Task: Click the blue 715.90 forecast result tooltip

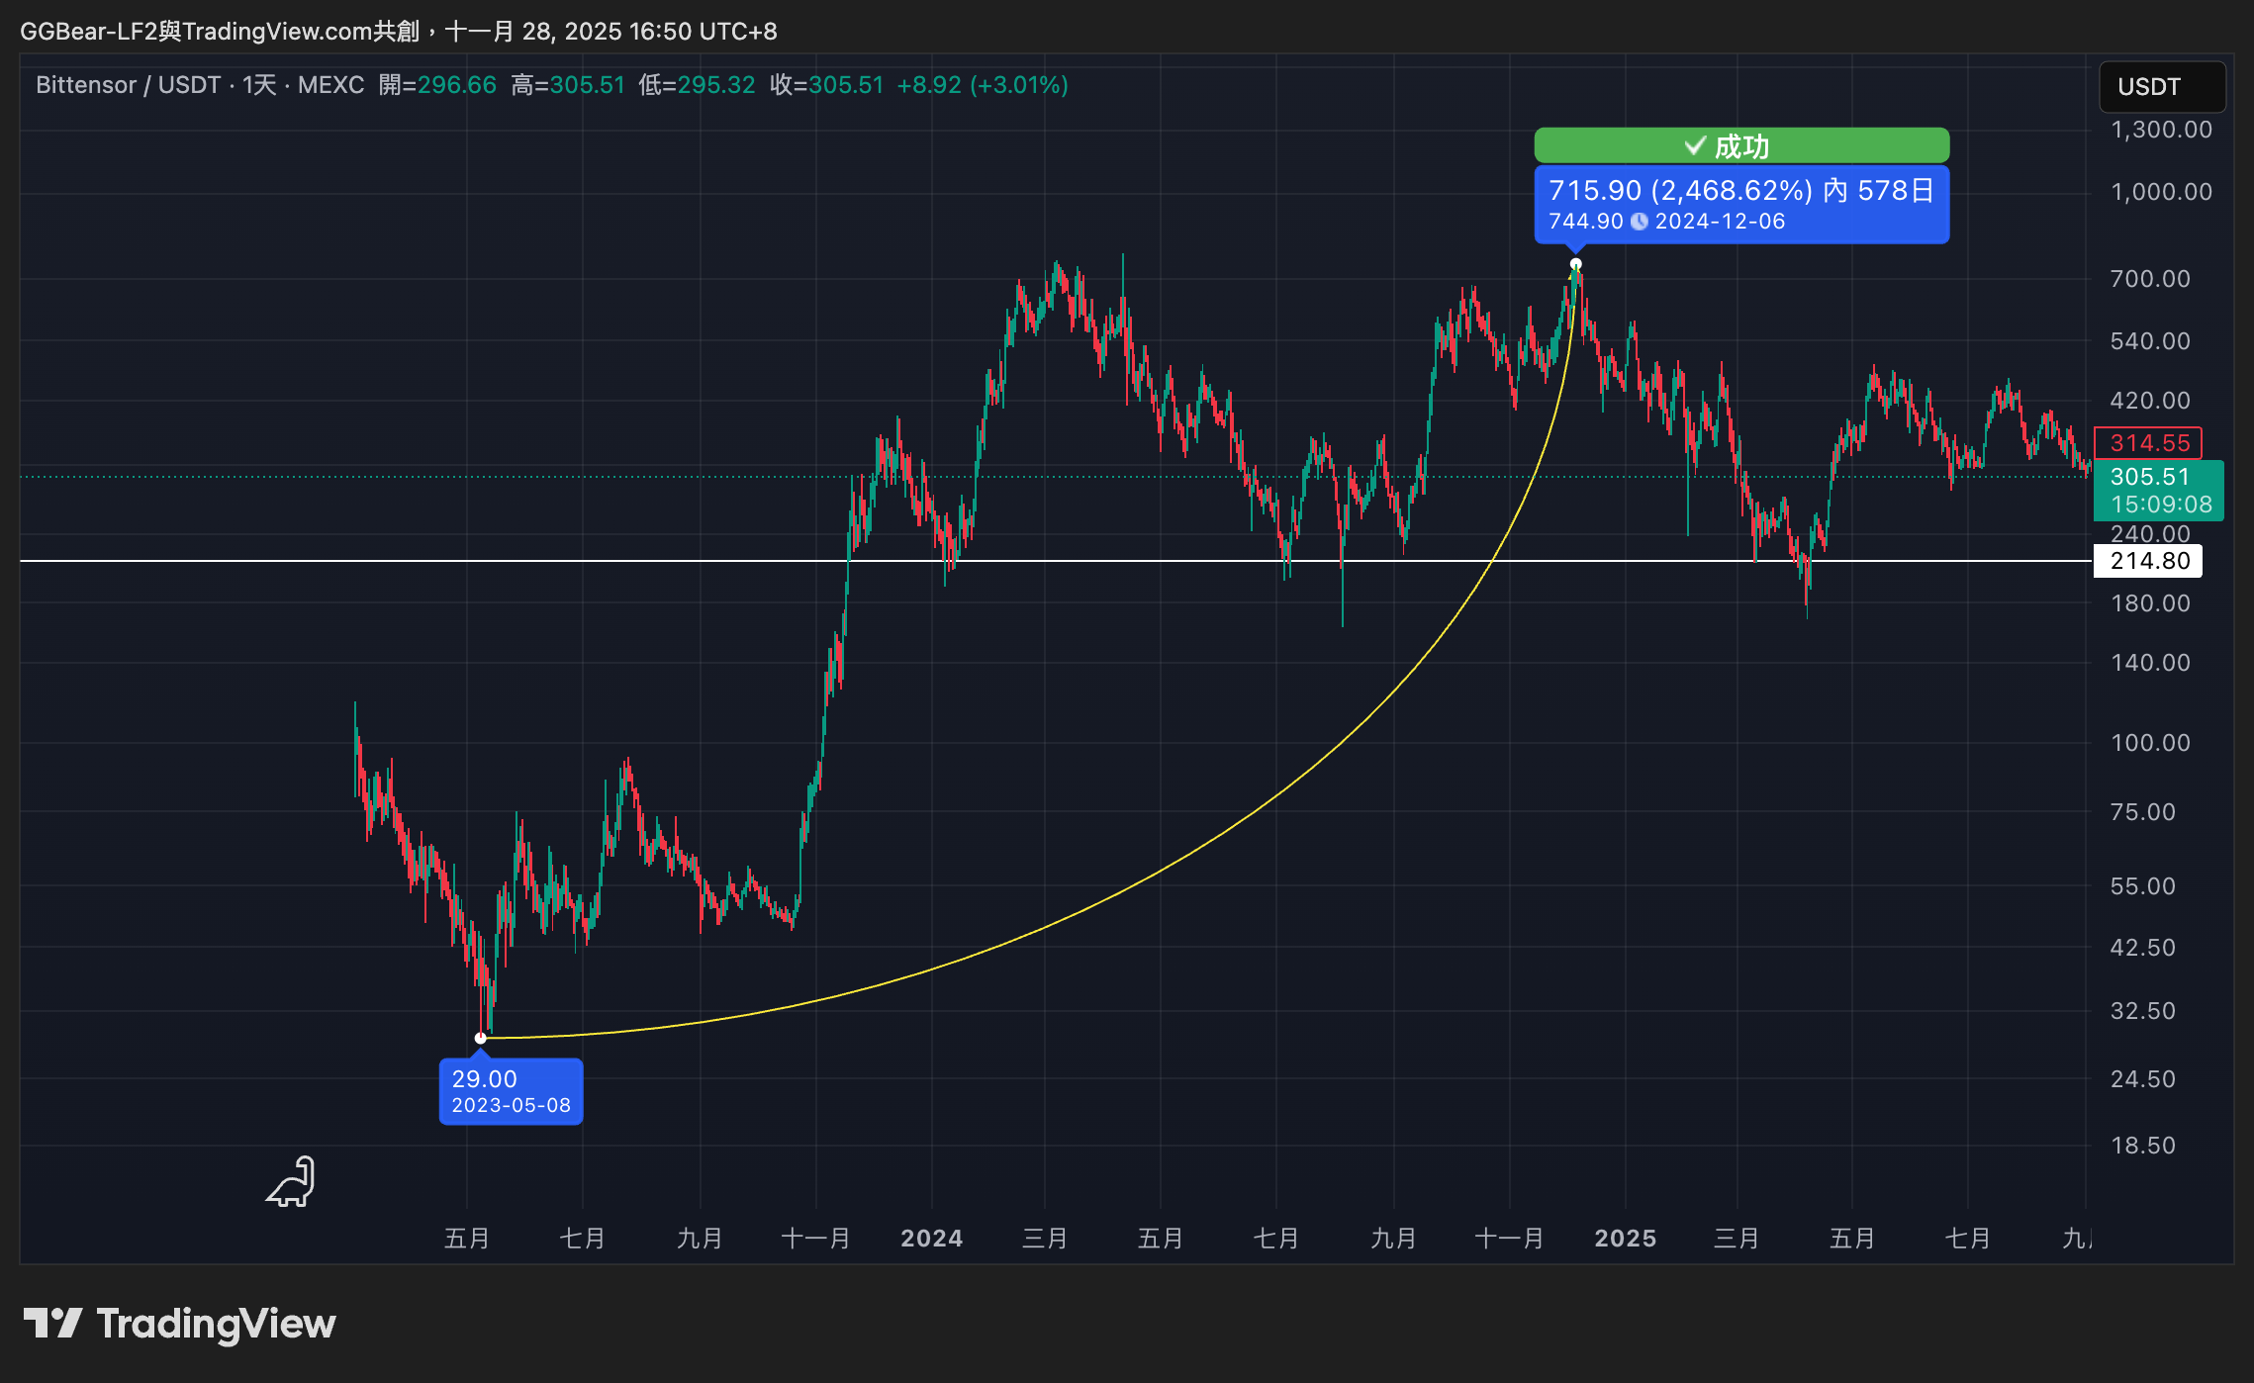Action: pos(1741,204)
